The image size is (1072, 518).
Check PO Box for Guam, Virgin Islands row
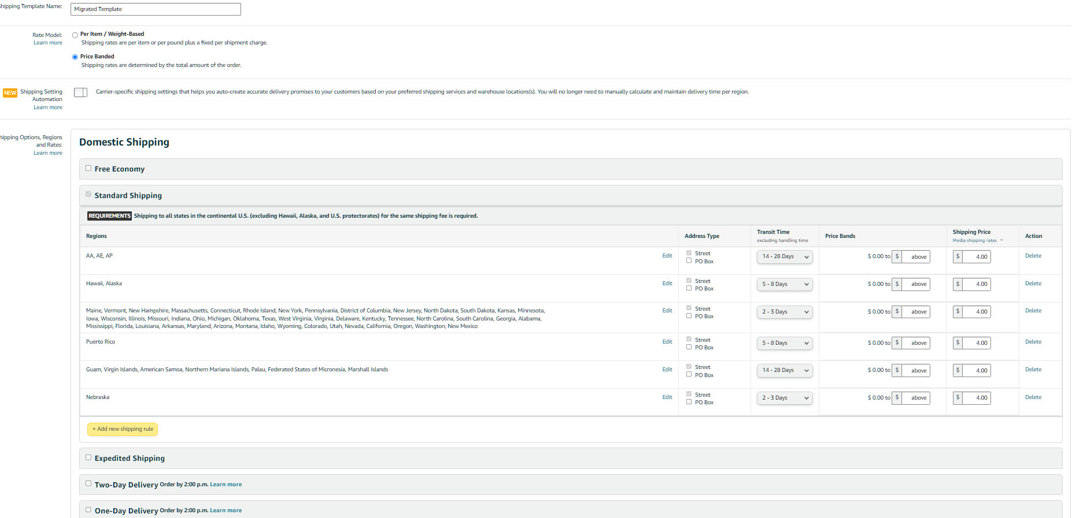click(x=689, y=374)
